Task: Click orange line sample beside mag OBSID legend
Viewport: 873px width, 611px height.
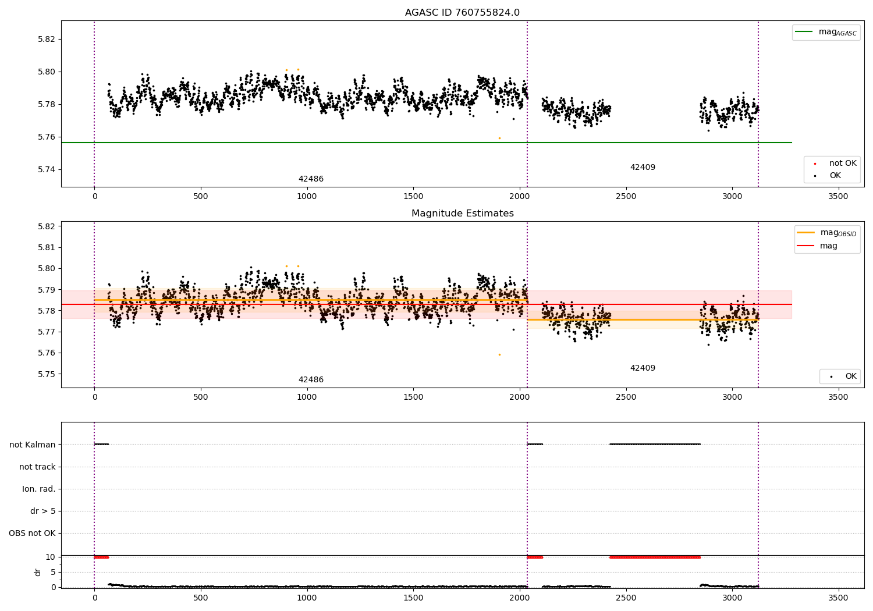Action: pyautogui.click(x=805, y=233)
